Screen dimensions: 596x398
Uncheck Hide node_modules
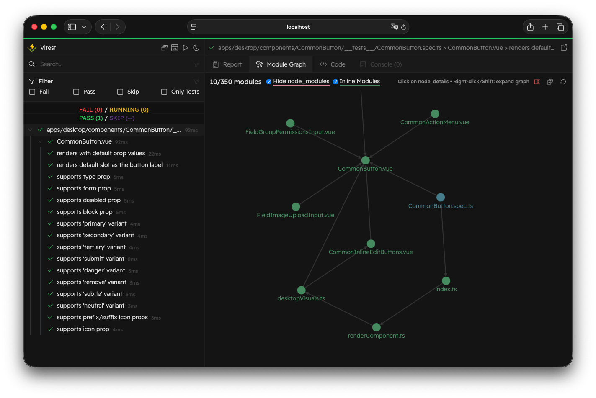(269, 82)
